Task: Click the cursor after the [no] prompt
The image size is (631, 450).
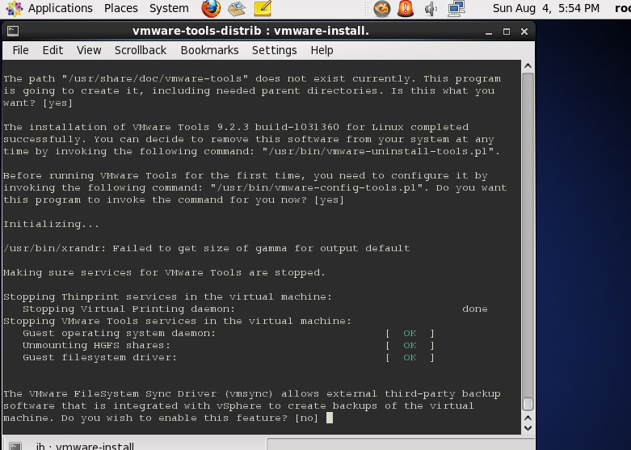Action: [x=330, y=418]
